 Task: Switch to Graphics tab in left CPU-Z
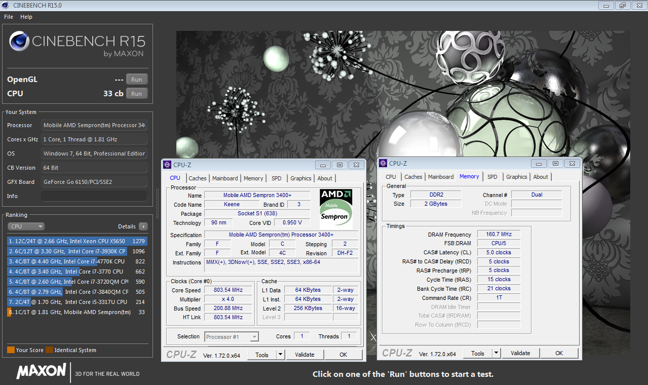pos(300,178)
